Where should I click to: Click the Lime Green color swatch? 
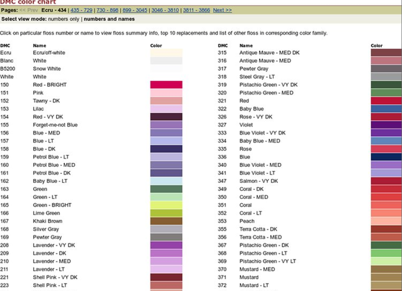coord(166,213)
